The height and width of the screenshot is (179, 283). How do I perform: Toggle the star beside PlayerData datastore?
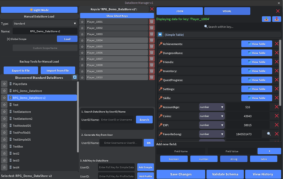pos(4,84)
